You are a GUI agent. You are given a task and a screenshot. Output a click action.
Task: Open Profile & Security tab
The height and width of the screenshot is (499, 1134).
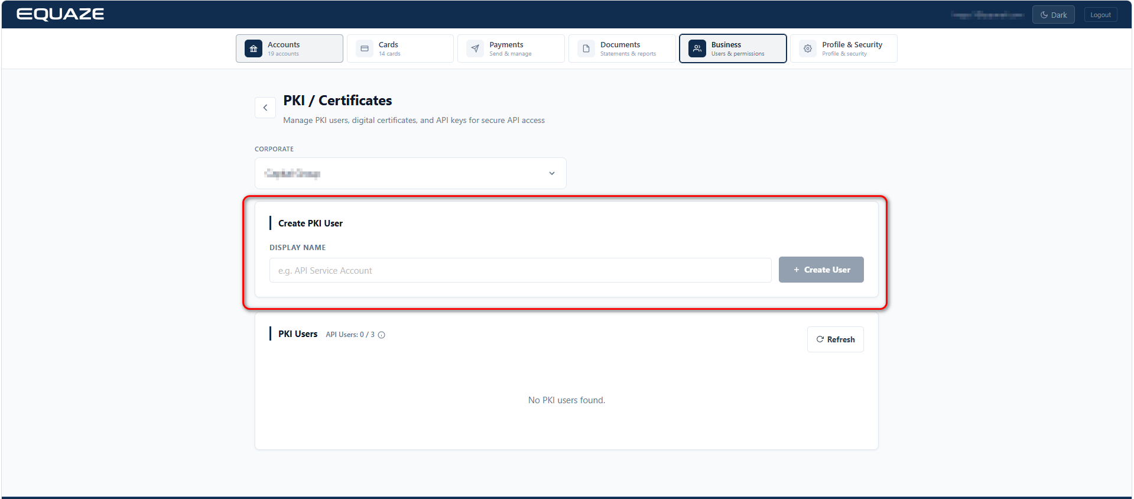pyautogui.click(x=844, y=48)
